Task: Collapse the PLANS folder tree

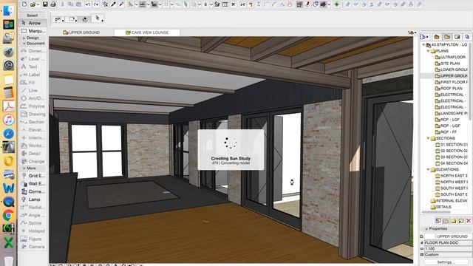Action: click(428, 51)
